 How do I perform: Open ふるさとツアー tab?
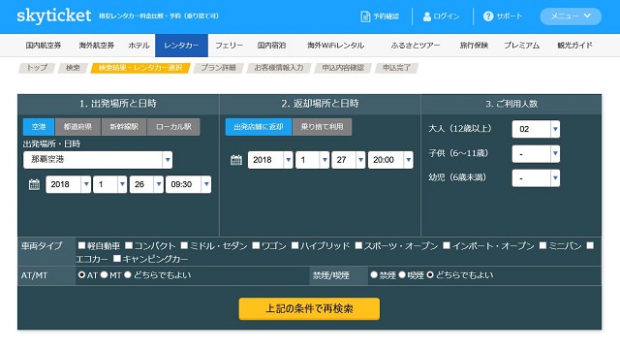[x=416, y=46]
